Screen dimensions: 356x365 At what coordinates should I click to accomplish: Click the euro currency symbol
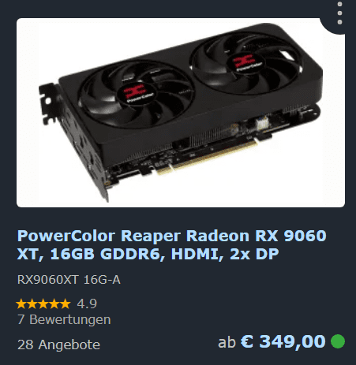click(x=247, y=341)
